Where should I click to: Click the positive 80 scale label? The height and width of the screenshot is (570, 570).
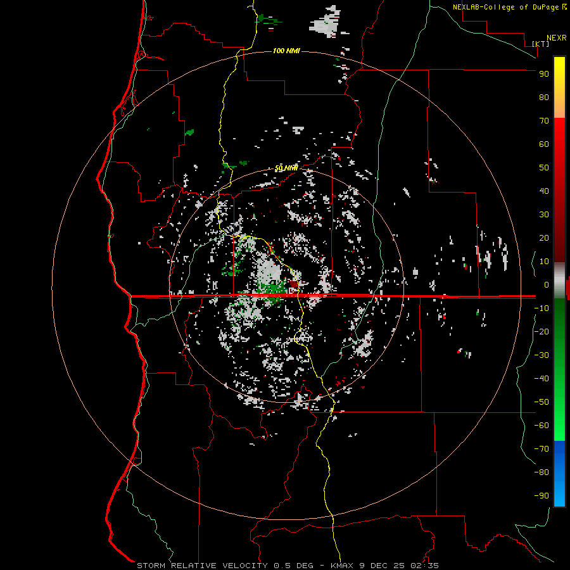[544, 97]
